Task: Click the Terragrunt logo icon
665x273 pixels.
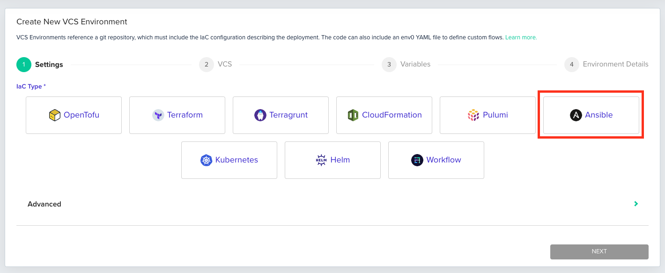Action: click(260, 115)
